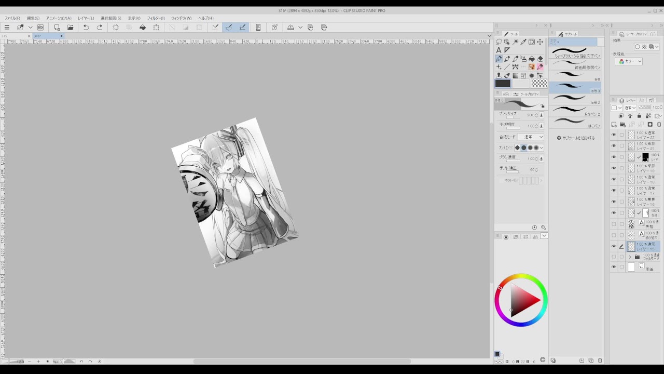
Task: Hide the 用紙 paper layer
Action: 614,267
